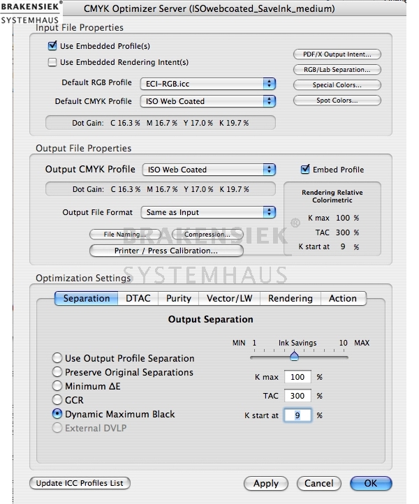This screenshot has height=504, width=419.
Task: Click the Rendering Relative Colorimetric label
Action: [x=332, y=196]
